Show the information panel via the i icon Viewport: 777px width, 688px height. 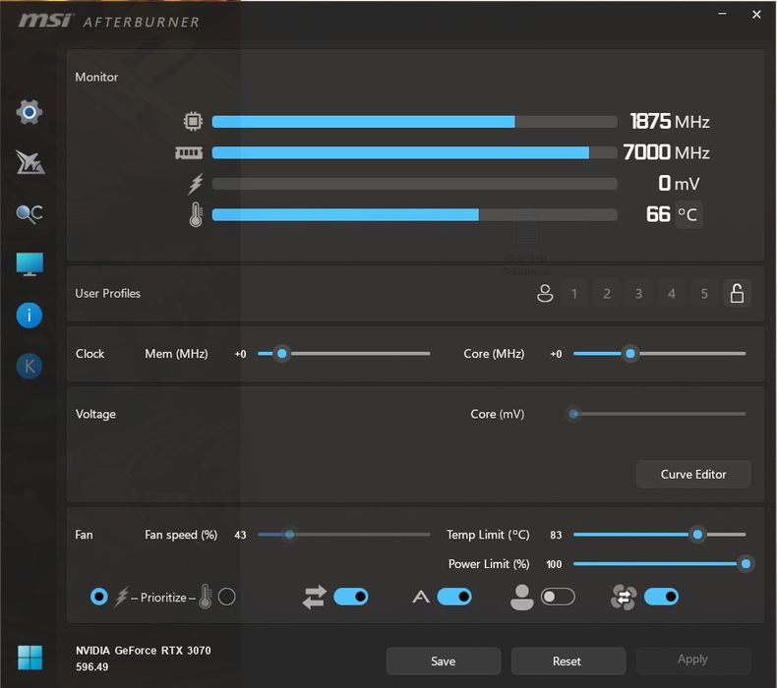tap(30, 315)
